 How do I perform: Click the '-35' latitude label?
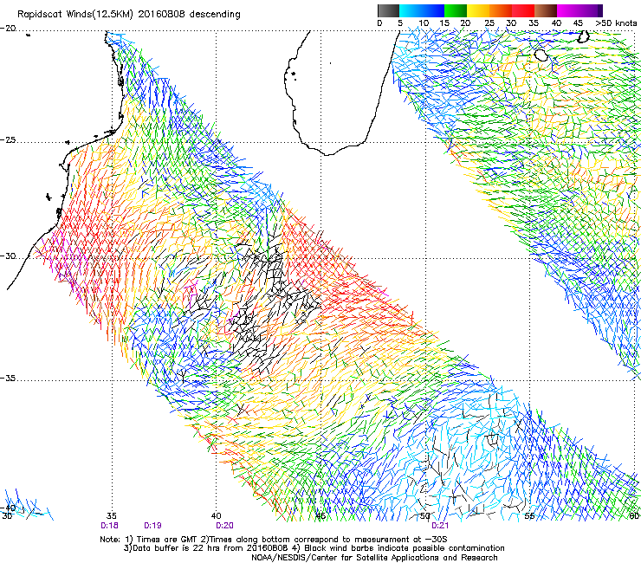coord(8,379)
